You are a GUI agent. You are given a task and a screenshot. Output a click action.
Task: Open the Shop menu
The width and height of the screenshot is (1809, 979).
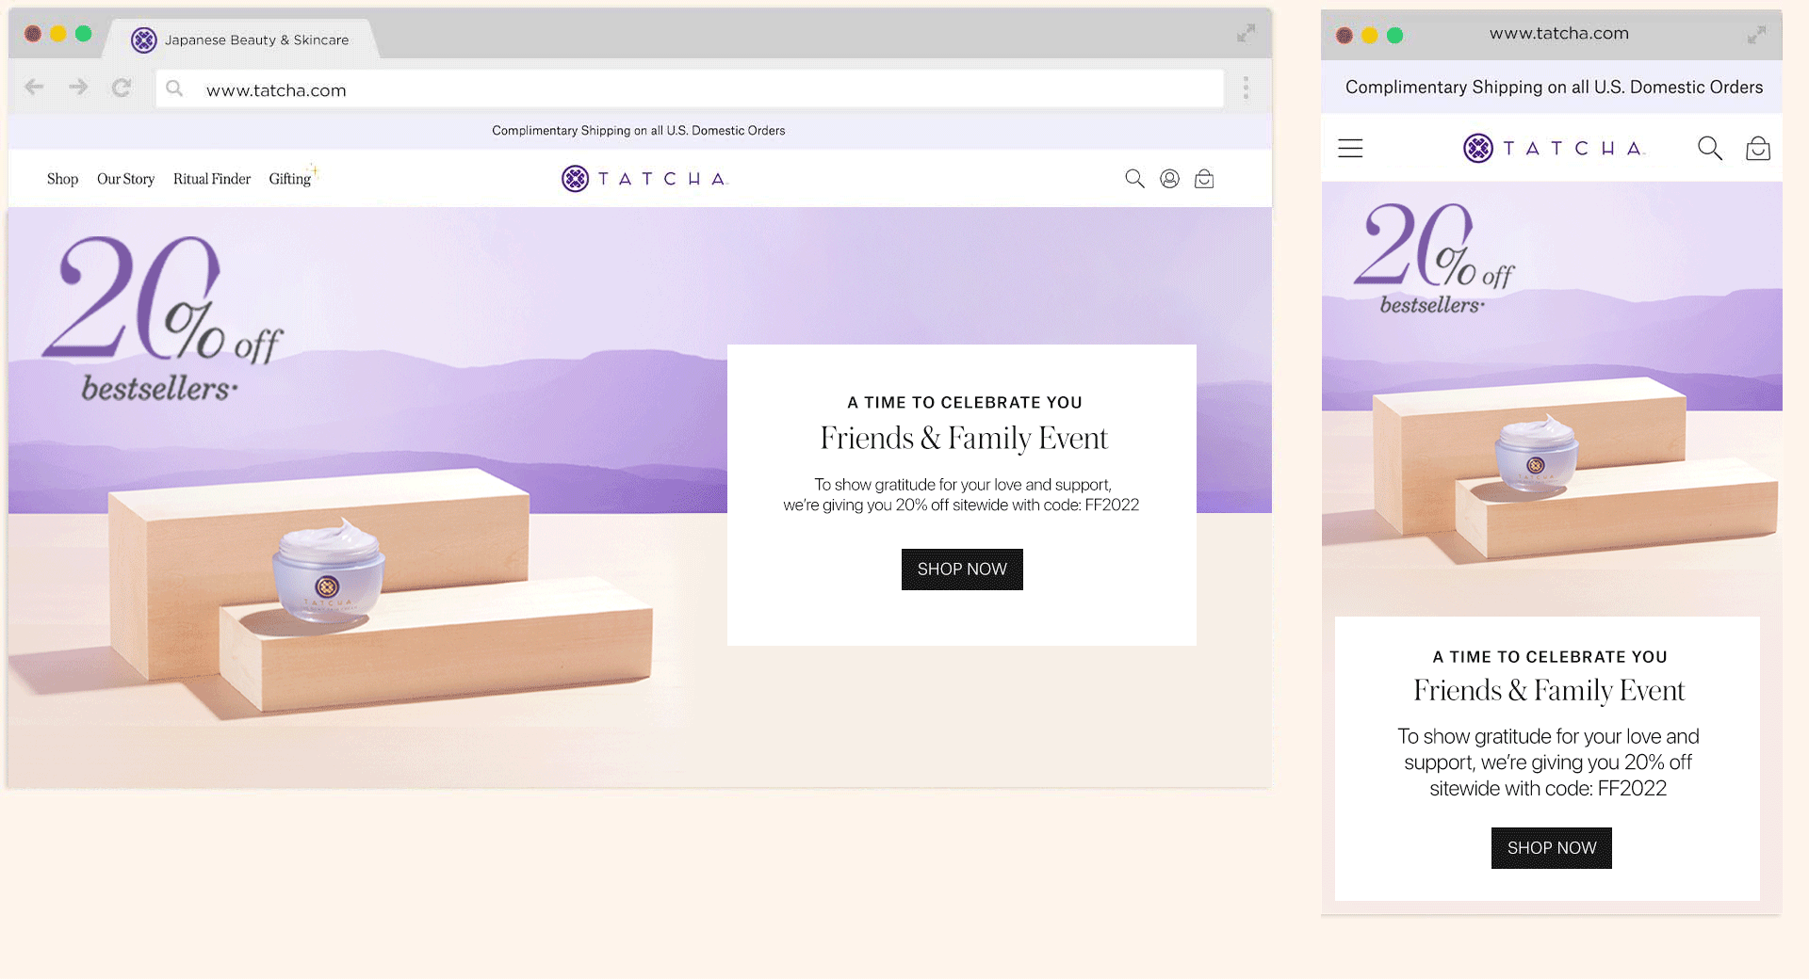pos(62,179)
